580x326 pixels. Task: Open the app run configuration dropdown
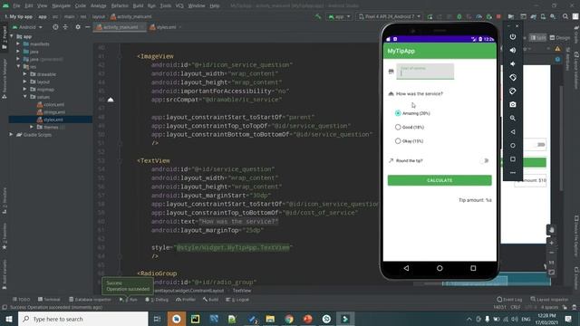point(339,16)
